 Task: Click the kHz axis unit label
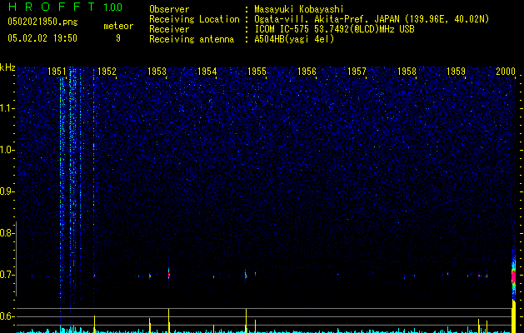7,67
